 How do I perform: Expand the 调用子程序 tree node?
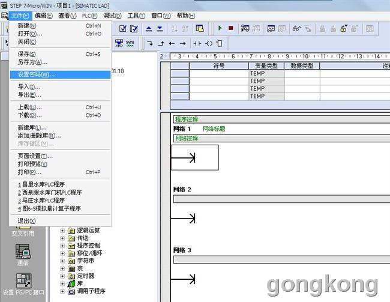pyautogui.click(x=62, y=291)
